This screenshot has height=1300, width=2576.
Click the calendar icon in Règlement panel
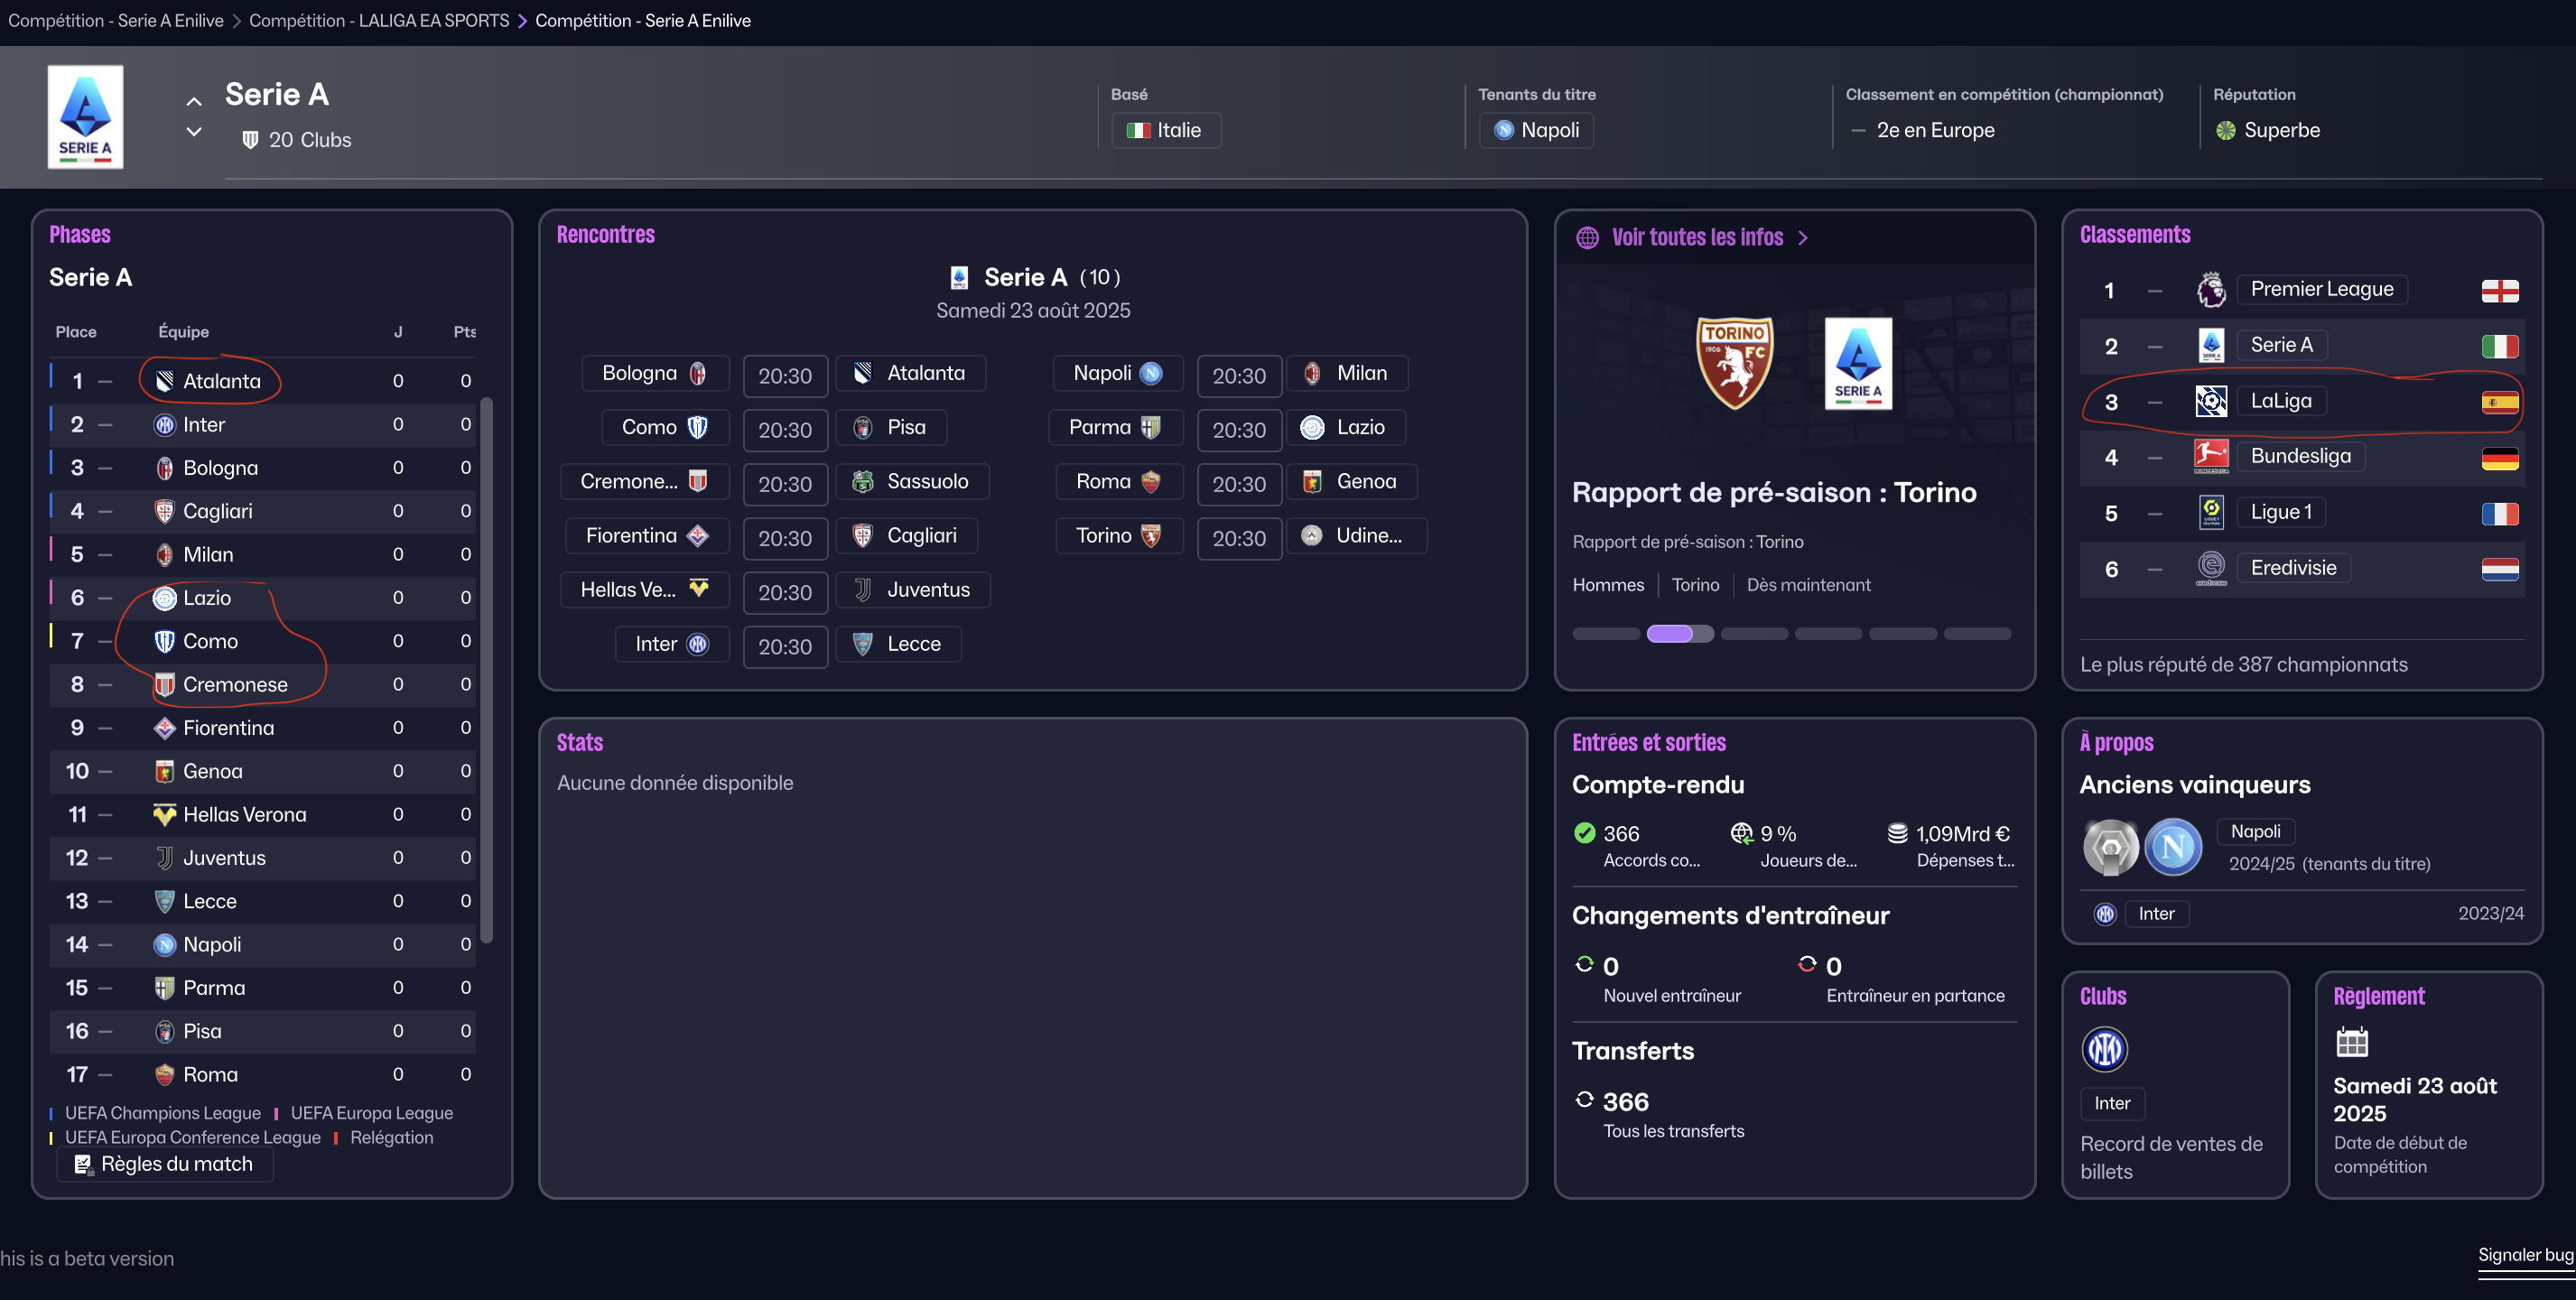point(2352,1042)
